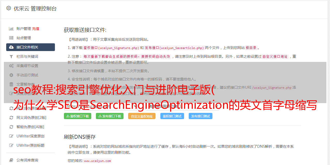
Task: Click the green 鉴权接口下载 button
Action: (78, 116)
